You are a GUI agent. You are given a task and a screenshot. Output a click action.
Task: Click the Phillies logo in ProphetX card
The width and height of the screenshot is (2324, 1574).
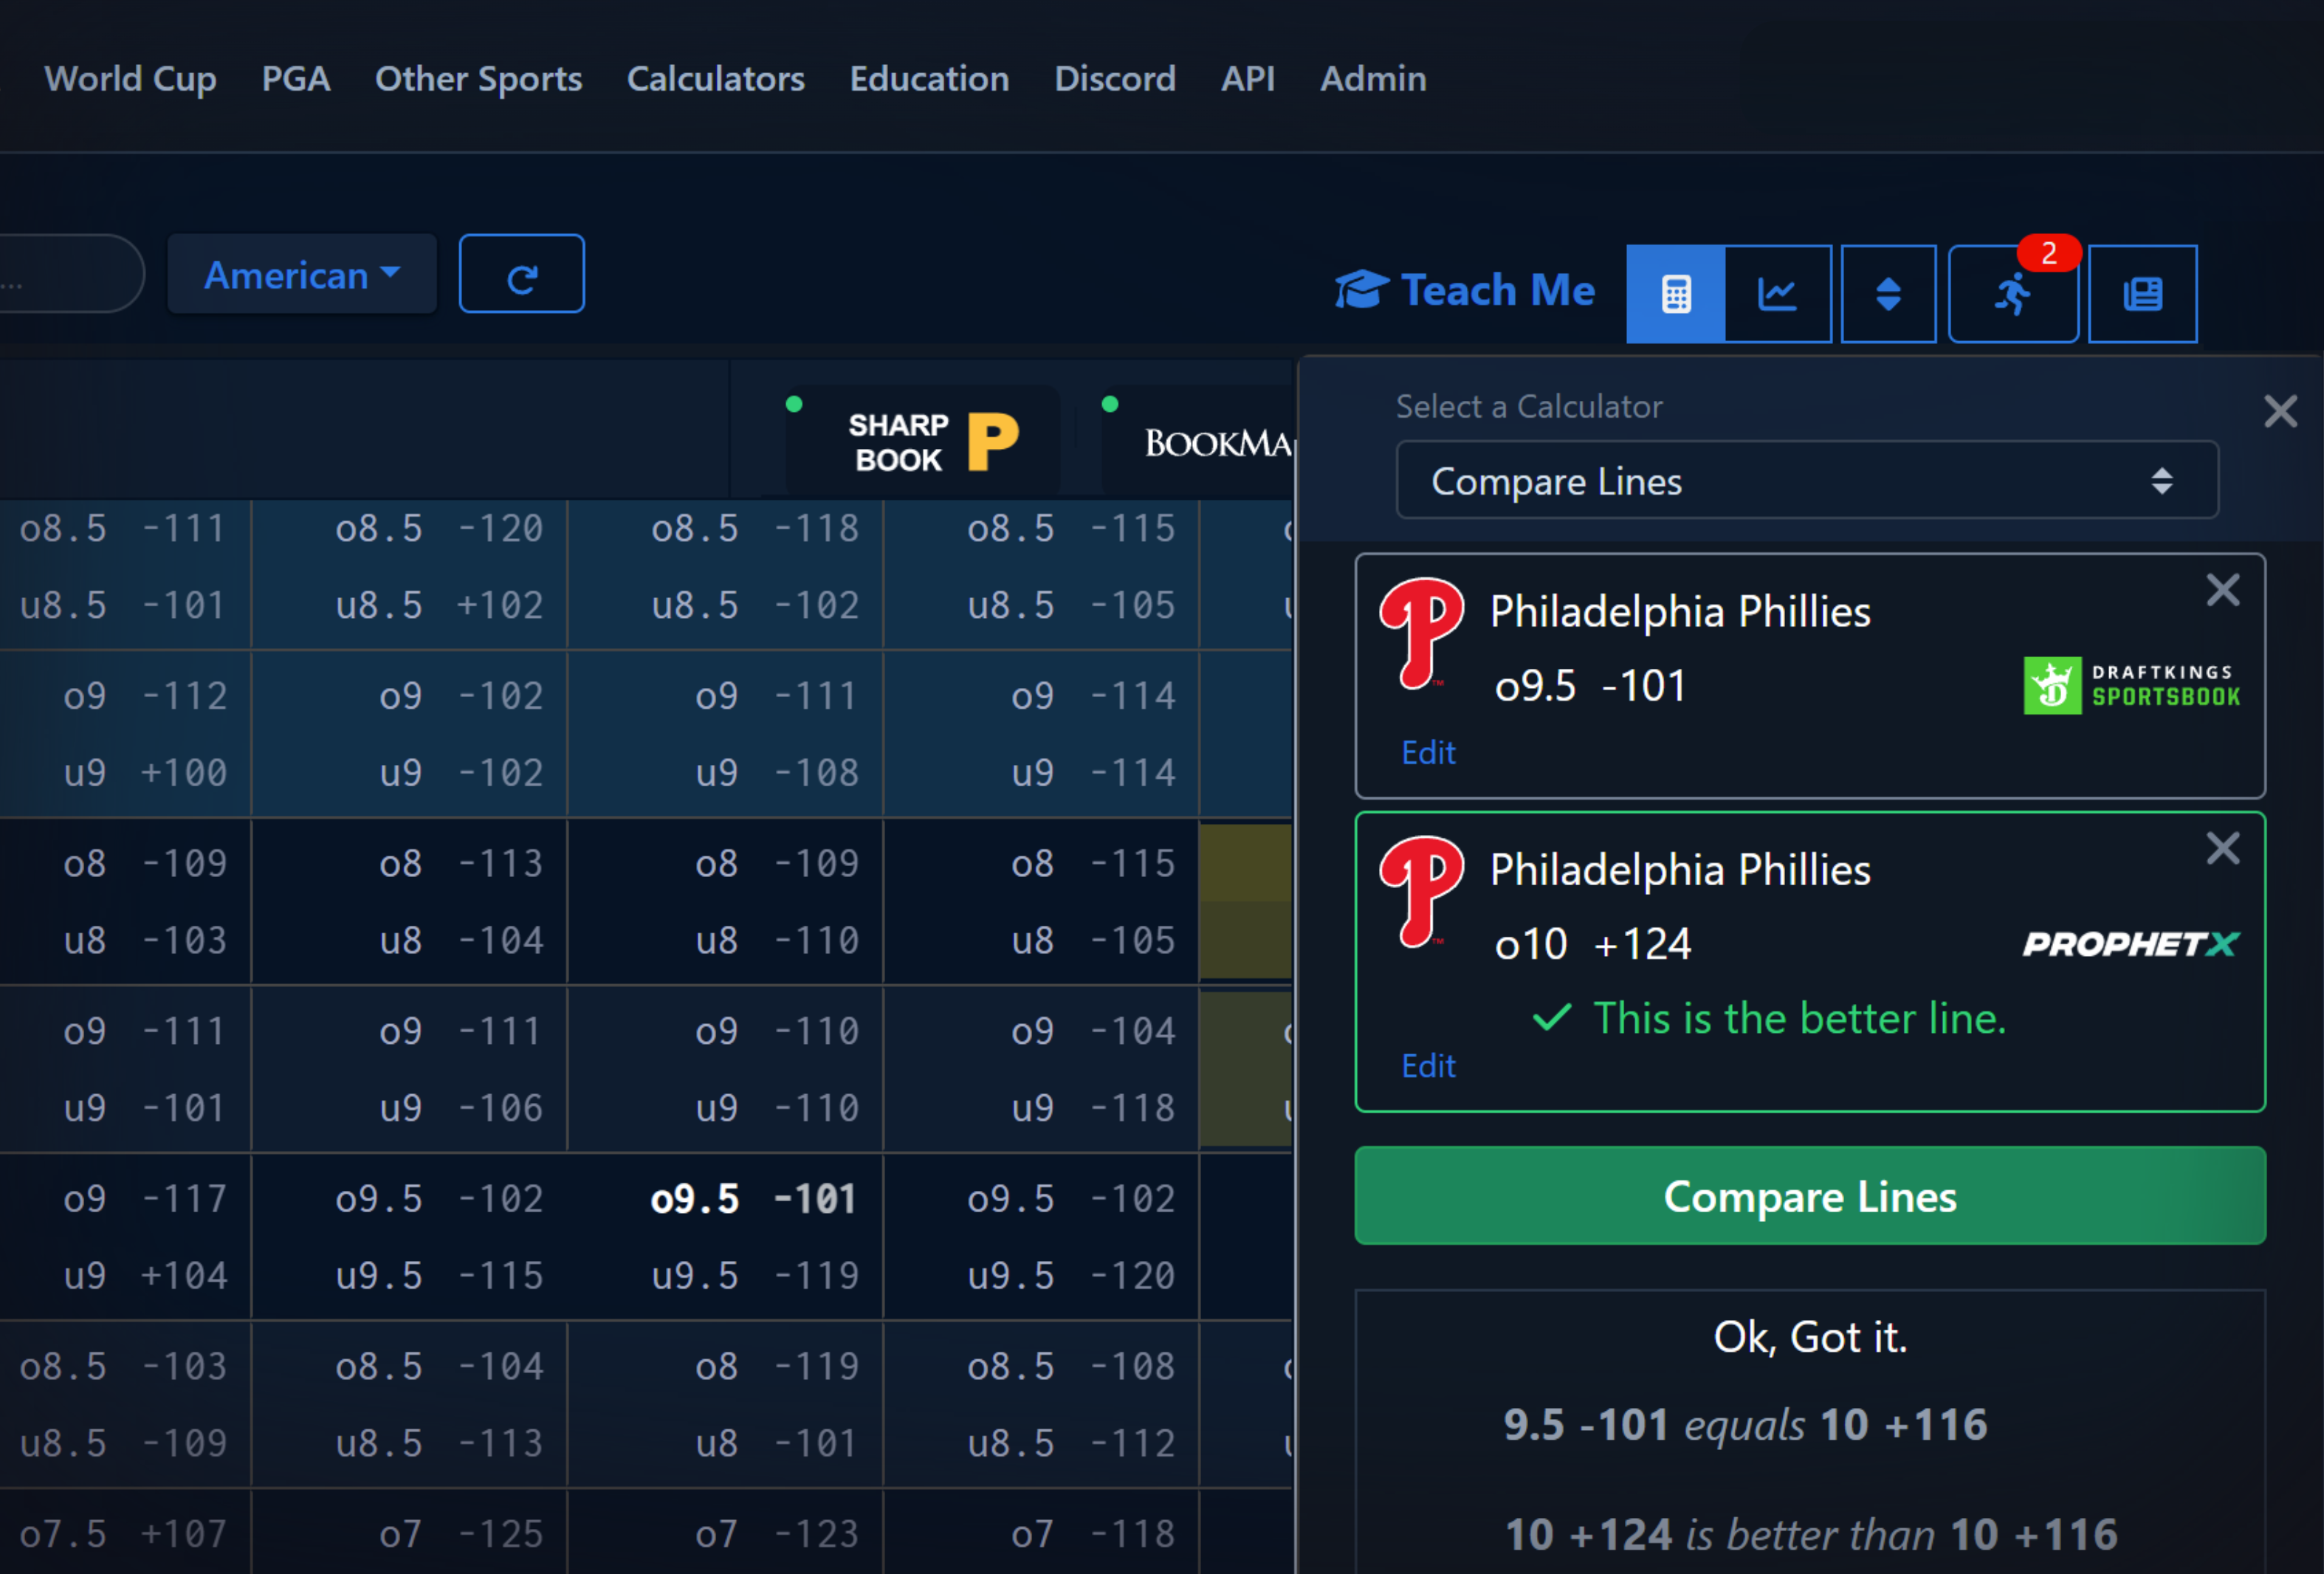[1421, 893]
